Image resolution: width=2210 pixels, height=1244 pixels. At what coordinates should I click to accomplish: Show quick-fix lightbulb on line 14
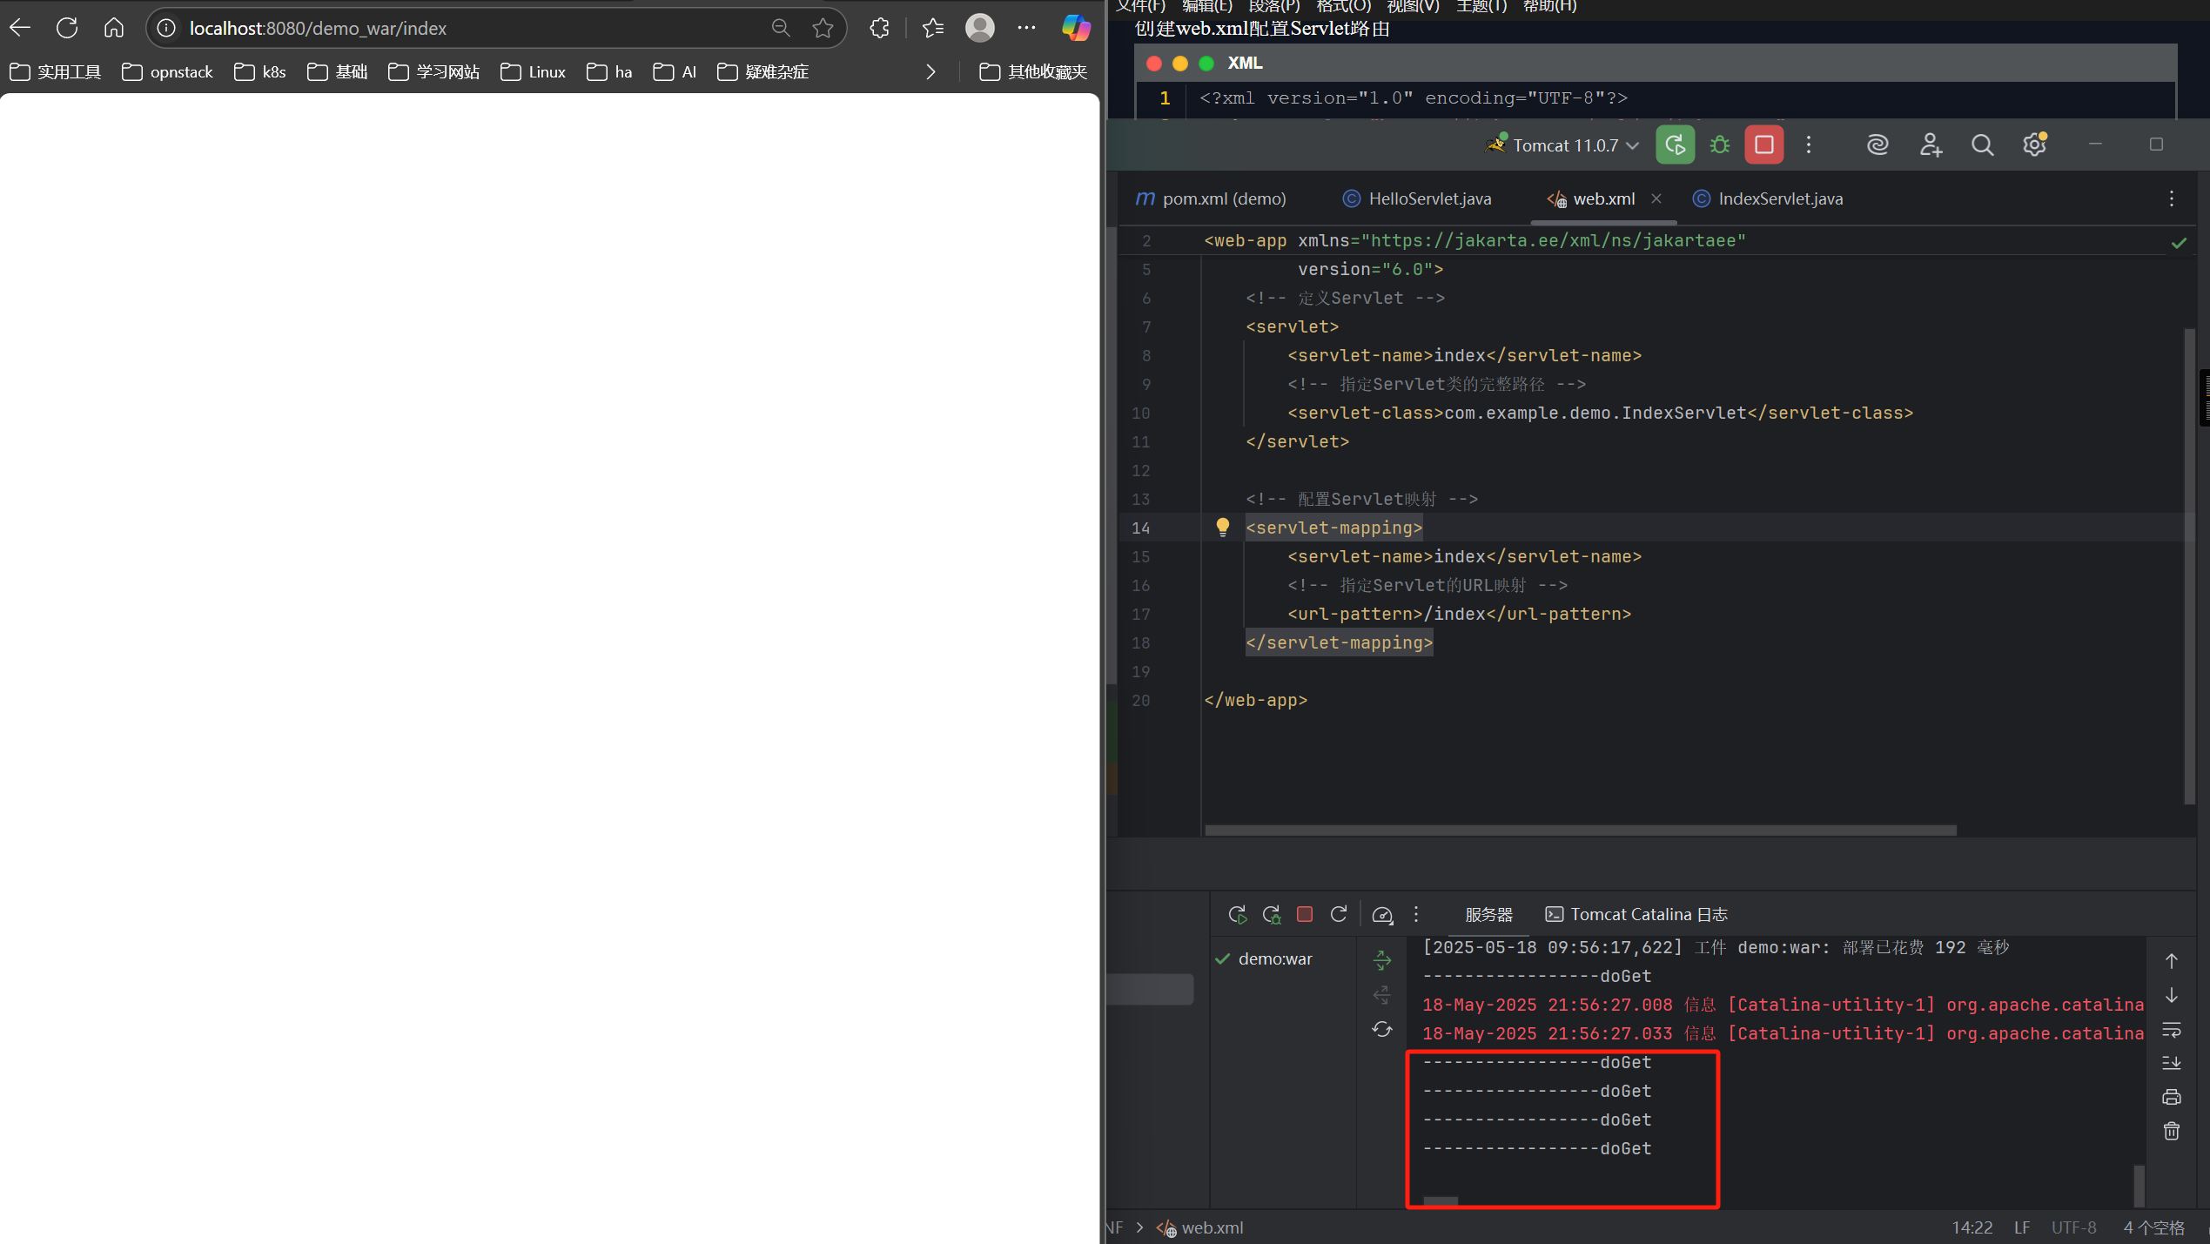[x=1223, y=527]
